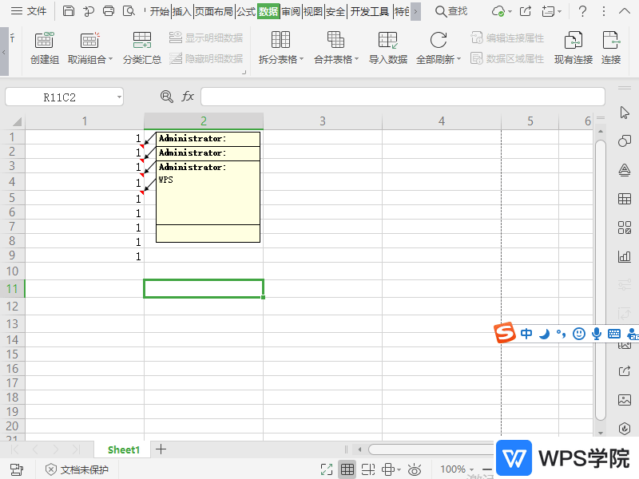Click the export share sidebar icon
This screenshot has height=479, width=639.
[625, 370]
